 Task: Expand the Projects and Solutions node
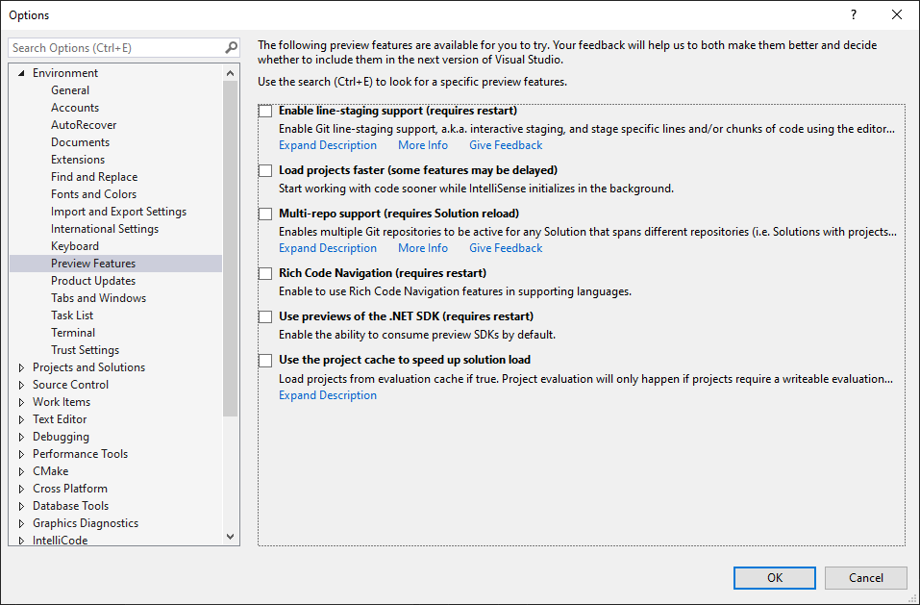[x=22, y=368]
